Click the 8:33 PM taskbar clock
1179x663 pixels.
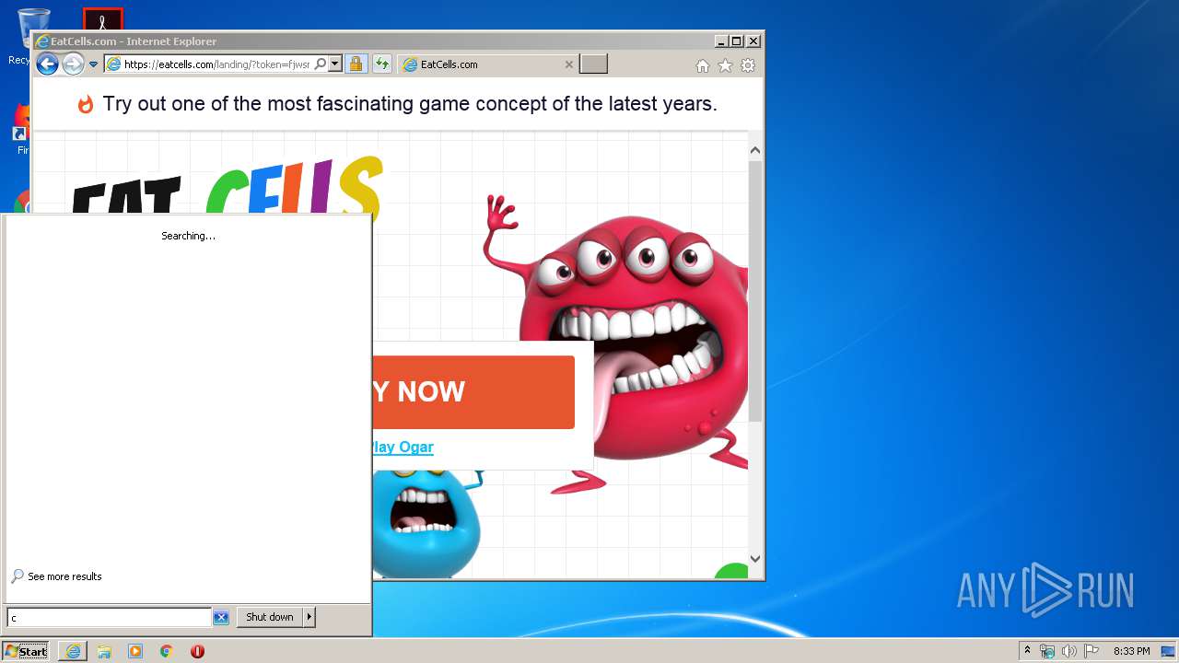[x=1131, y=651]
